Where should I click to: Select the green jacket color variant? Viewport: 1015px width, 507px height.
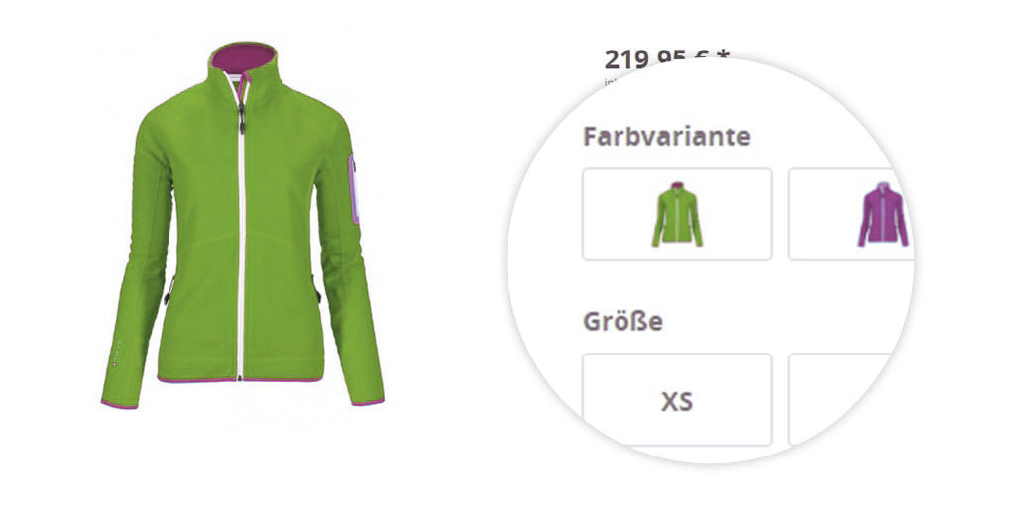pyautogui.click(x=677, y=214)
